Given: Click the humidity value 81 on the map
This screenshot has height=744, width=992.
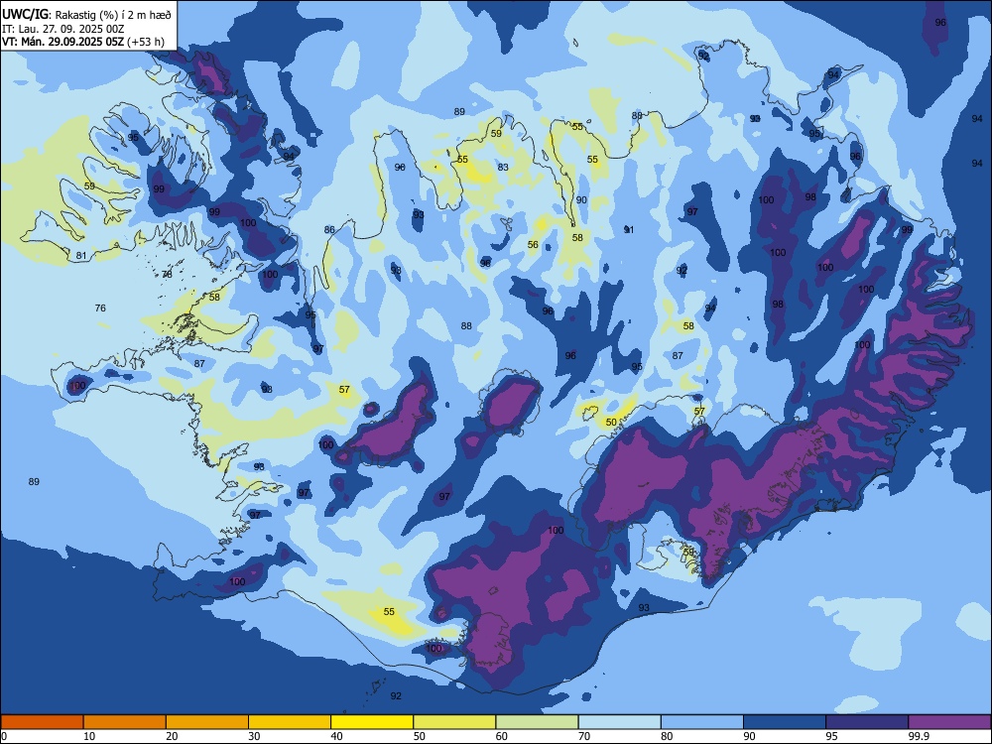Looking at the screenshot, I should point(81,256).
